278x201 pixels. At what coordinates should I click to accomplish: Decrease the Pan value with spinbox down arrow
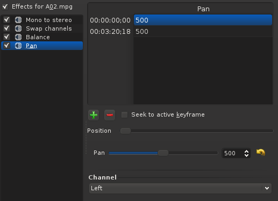[246, 155]
